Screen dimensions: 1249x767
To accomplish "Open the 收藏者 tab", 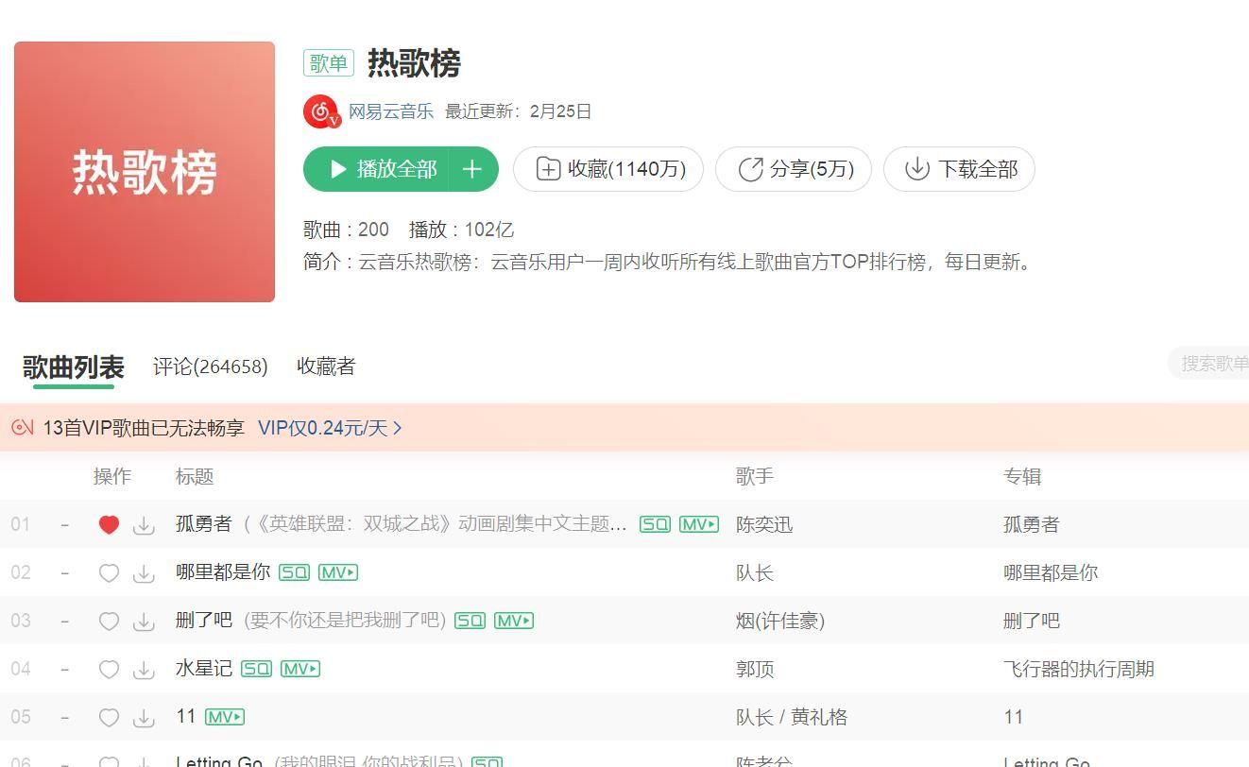I will click(x=326, y=366).
